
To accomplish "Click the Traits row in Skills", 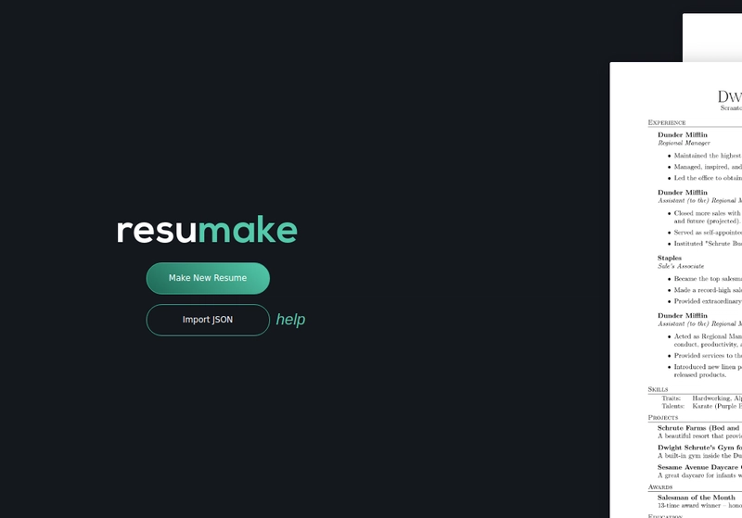I will pos(702,398).
